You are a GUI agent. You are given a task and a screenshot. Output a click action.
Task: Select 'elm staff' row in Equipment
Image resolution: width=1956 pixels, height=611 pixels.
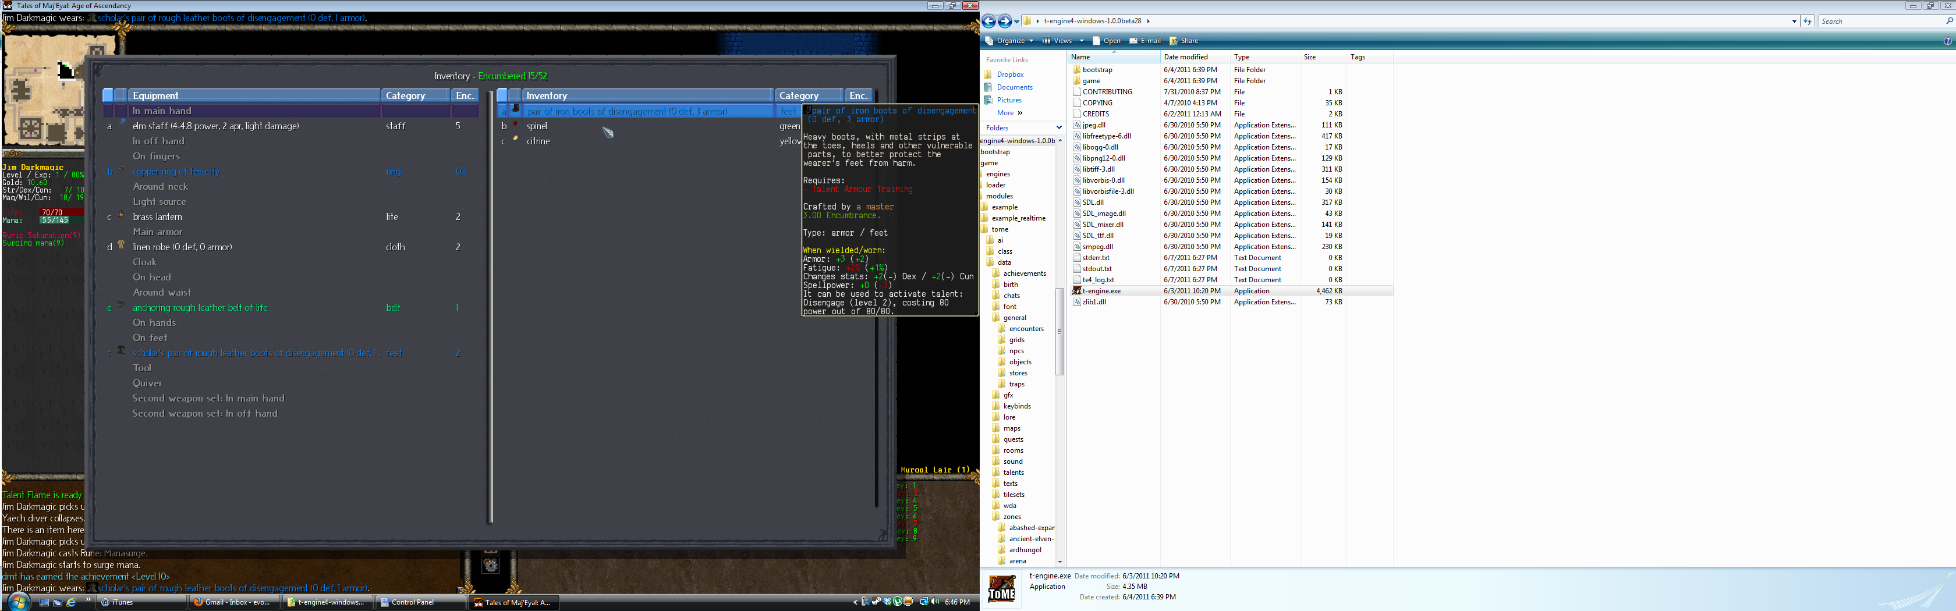pyautogui.click(x=291, y=126)
